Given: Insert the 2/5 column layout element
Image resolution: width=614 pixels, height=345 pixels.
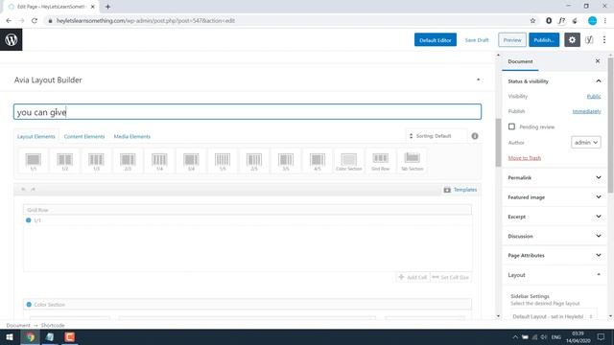Looking at the screenshot, I should pos(254,161).
